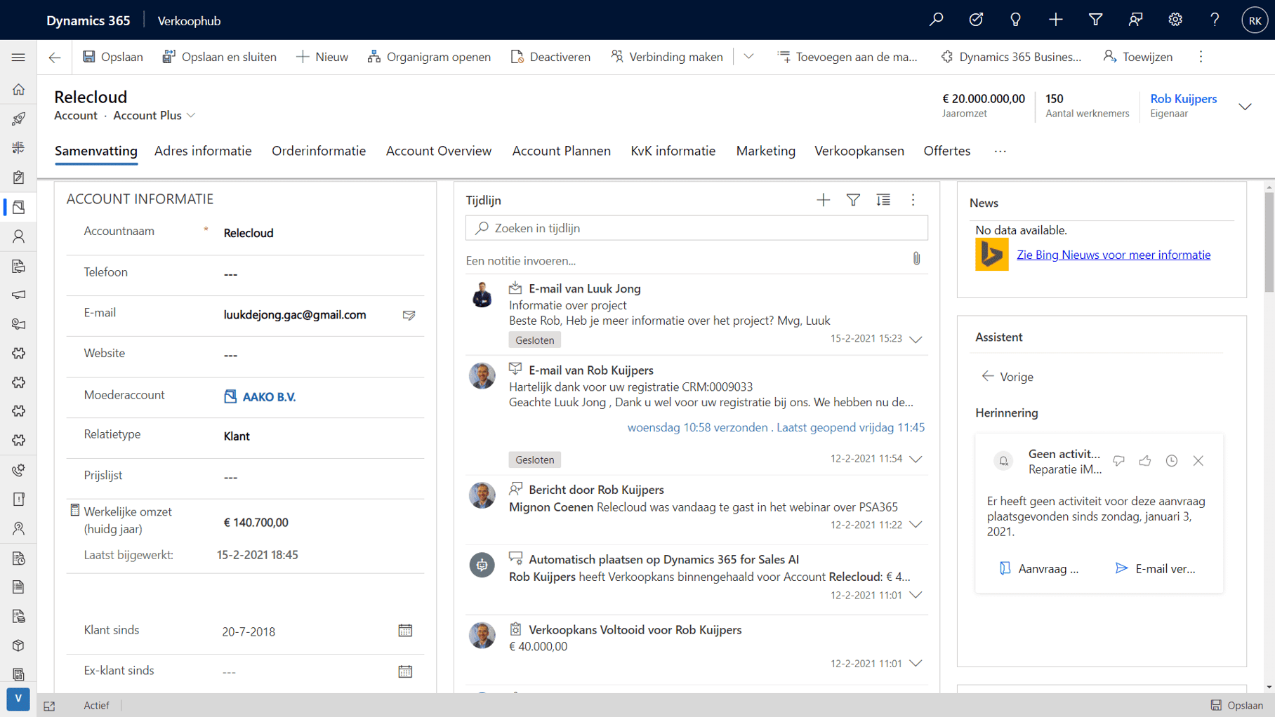The width and height of the screenshot is (1275, 717).
Task: Open the lightbulb assistant icon
Action: (1015, 20)
